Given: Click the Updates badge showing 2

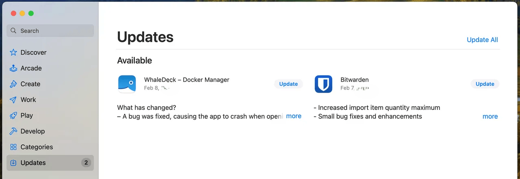Looking at the screenshot, I should 86,163.
